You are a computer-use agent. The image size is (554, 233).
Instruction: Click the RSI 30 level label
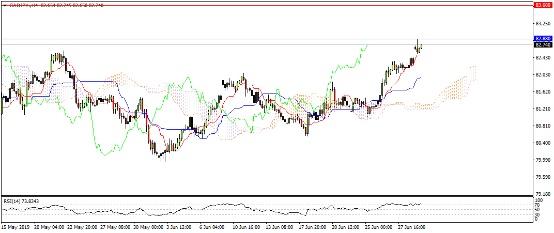pos(538,214)
